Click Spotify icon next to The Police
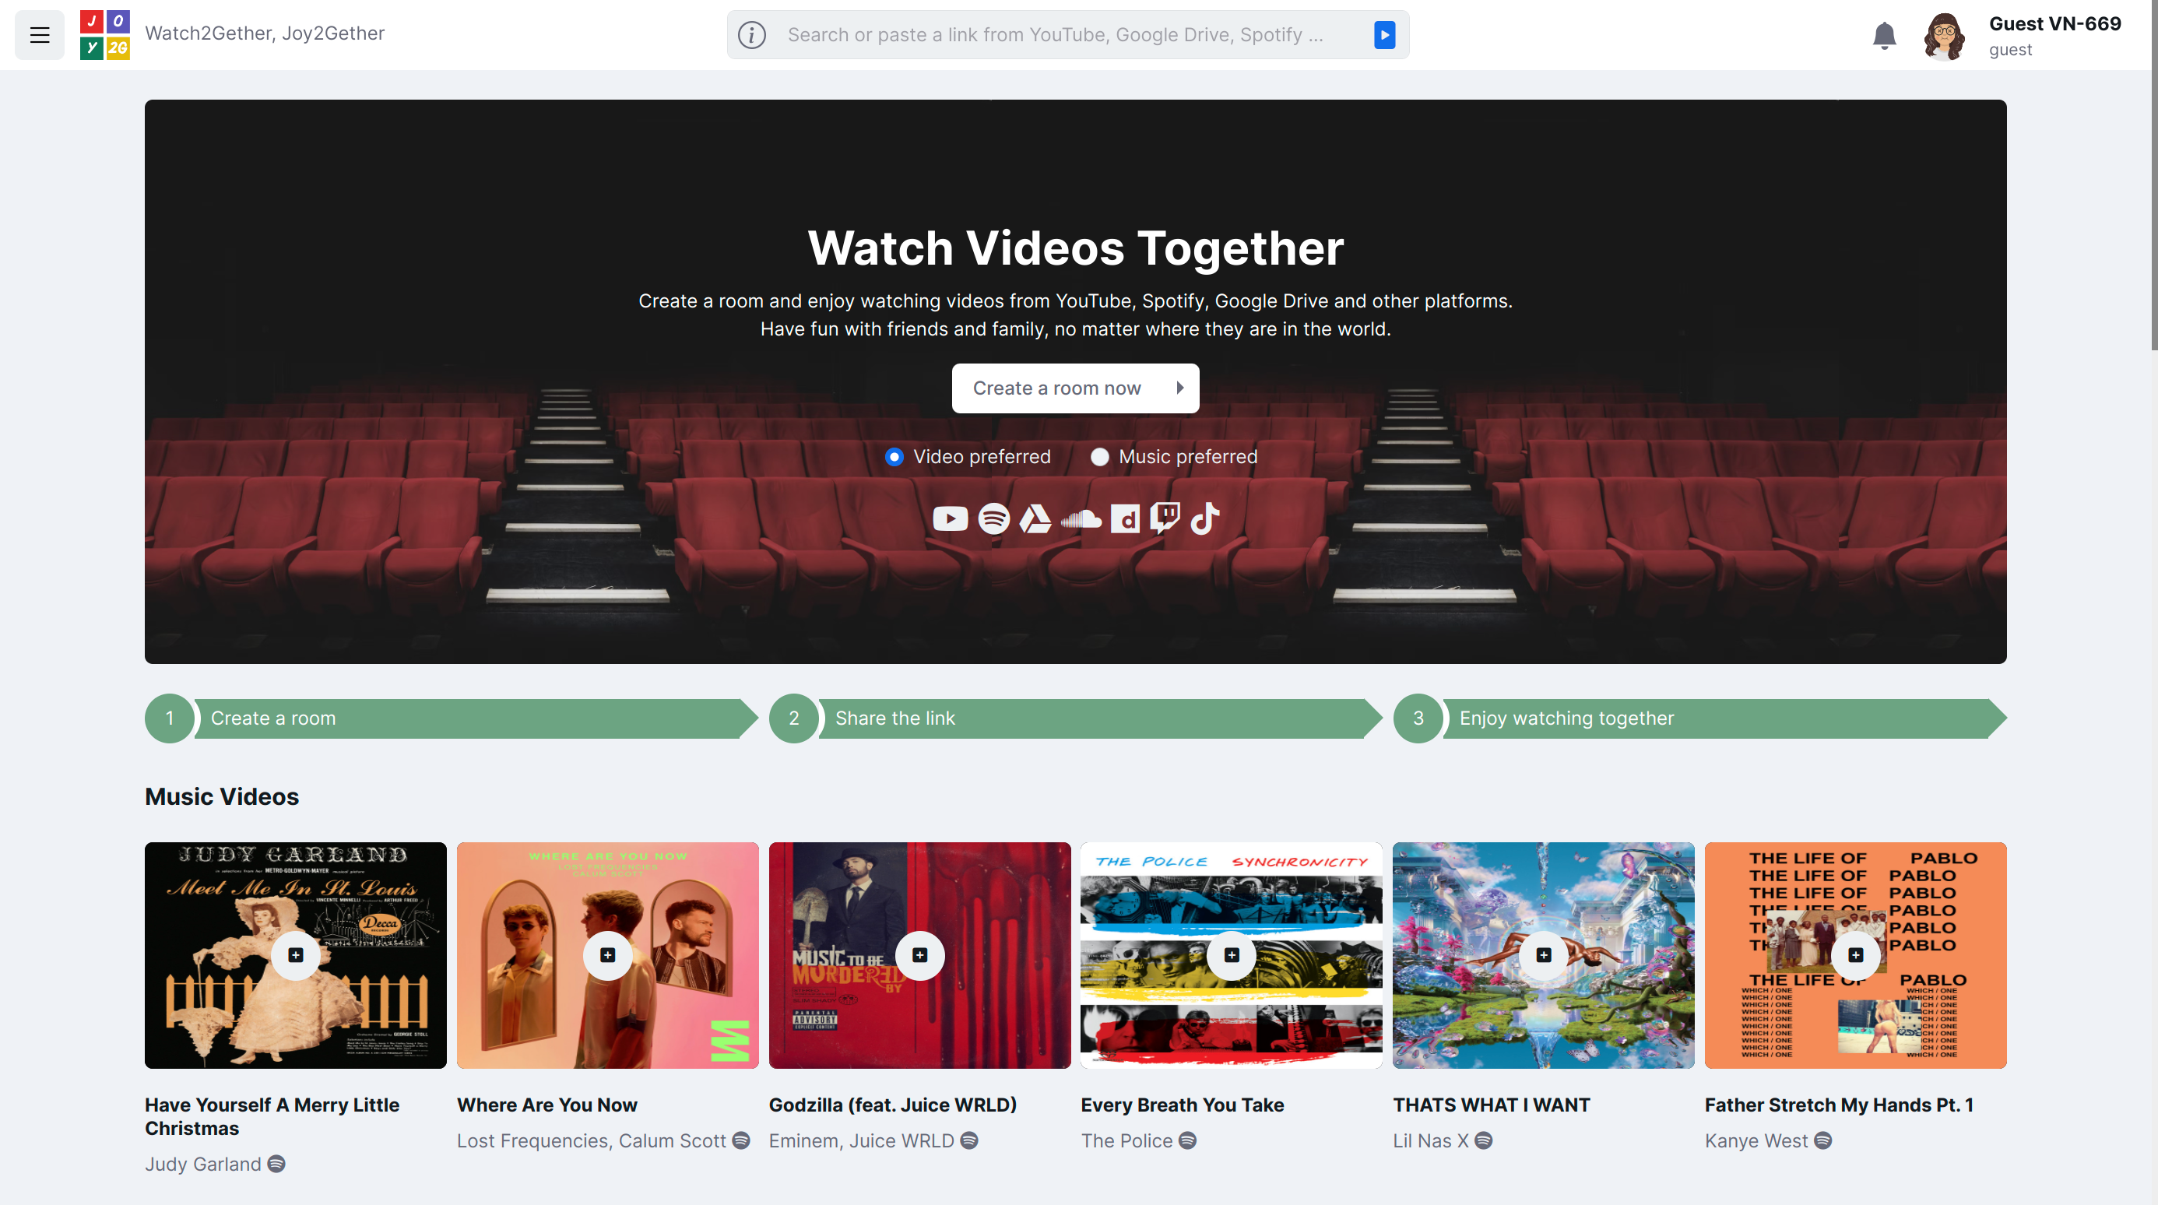Screen dimensions: 2158x1205 pos(1188,1140)
